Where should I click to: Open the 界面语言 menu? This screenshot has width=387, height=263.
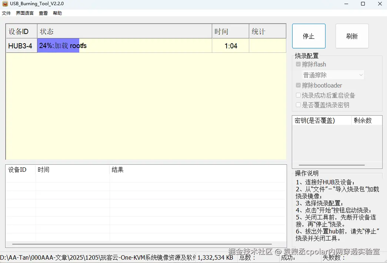[24, 13]
